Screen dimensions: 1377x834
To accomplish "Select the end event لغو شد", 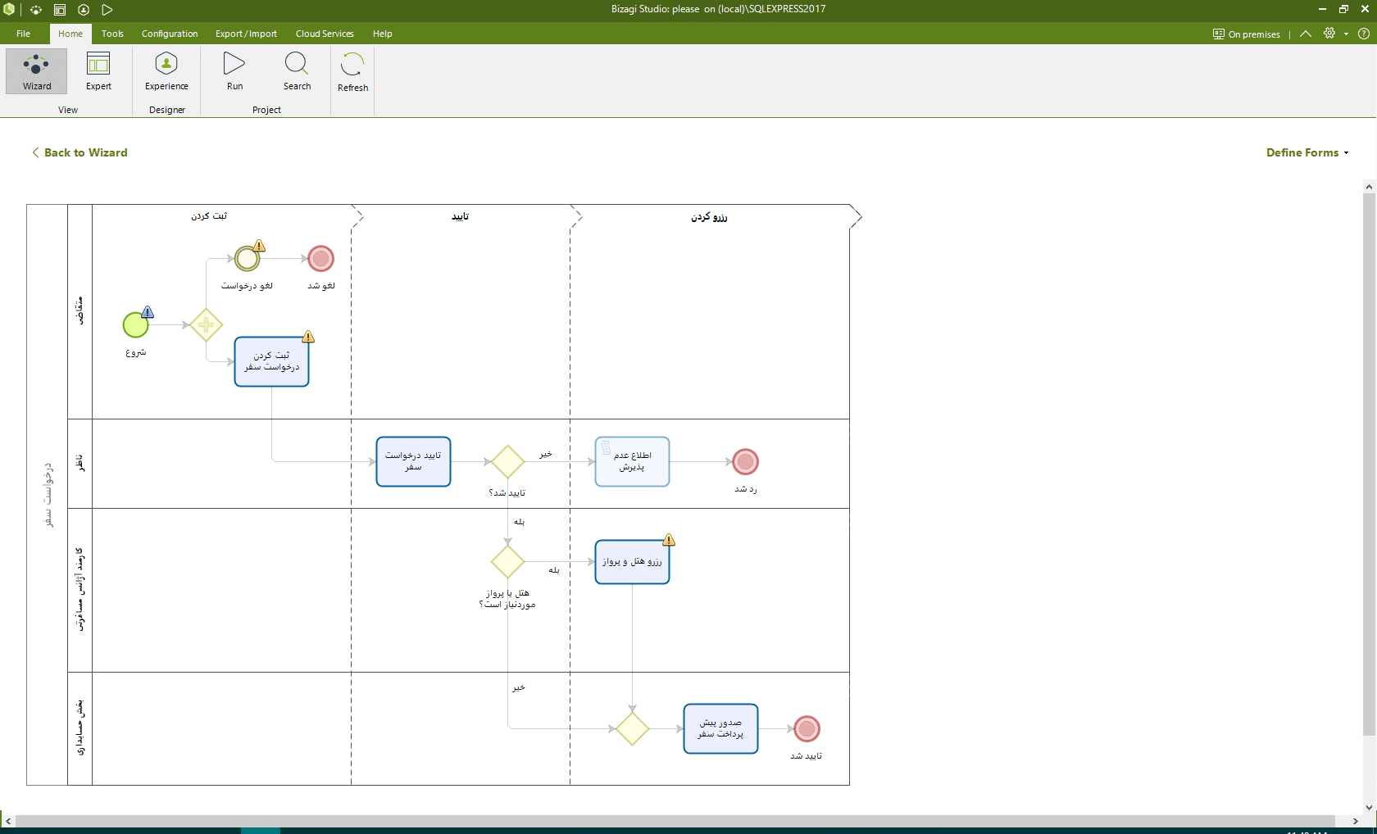I will [320, 259].
